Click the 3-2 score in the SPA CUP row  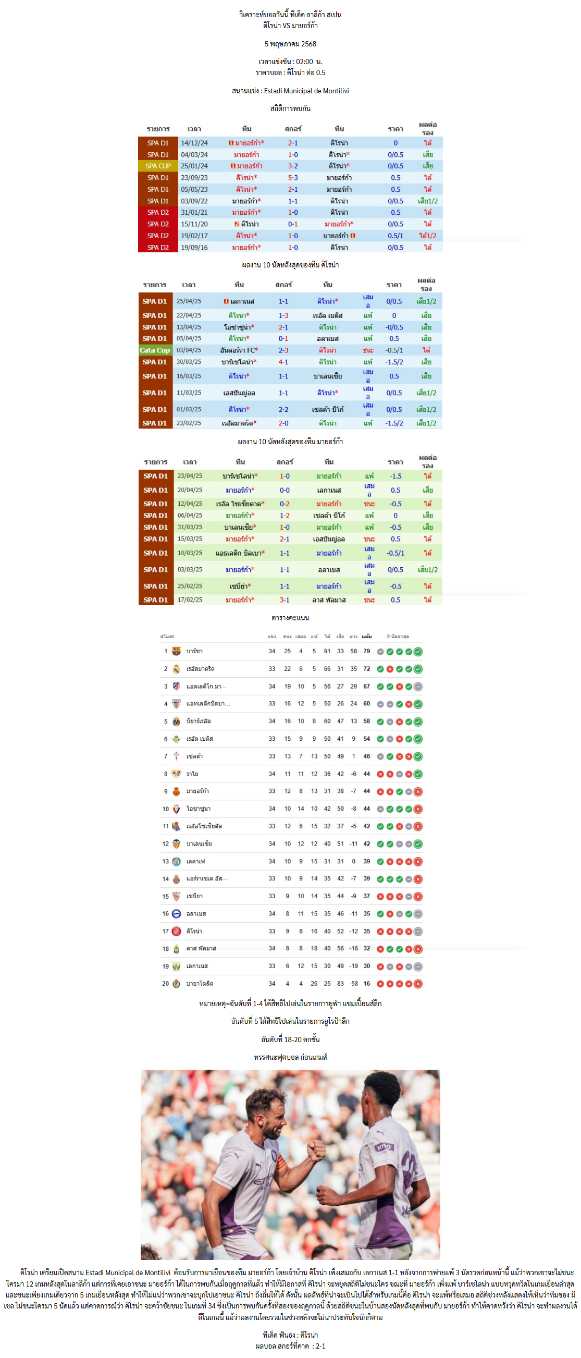[293, 166]
